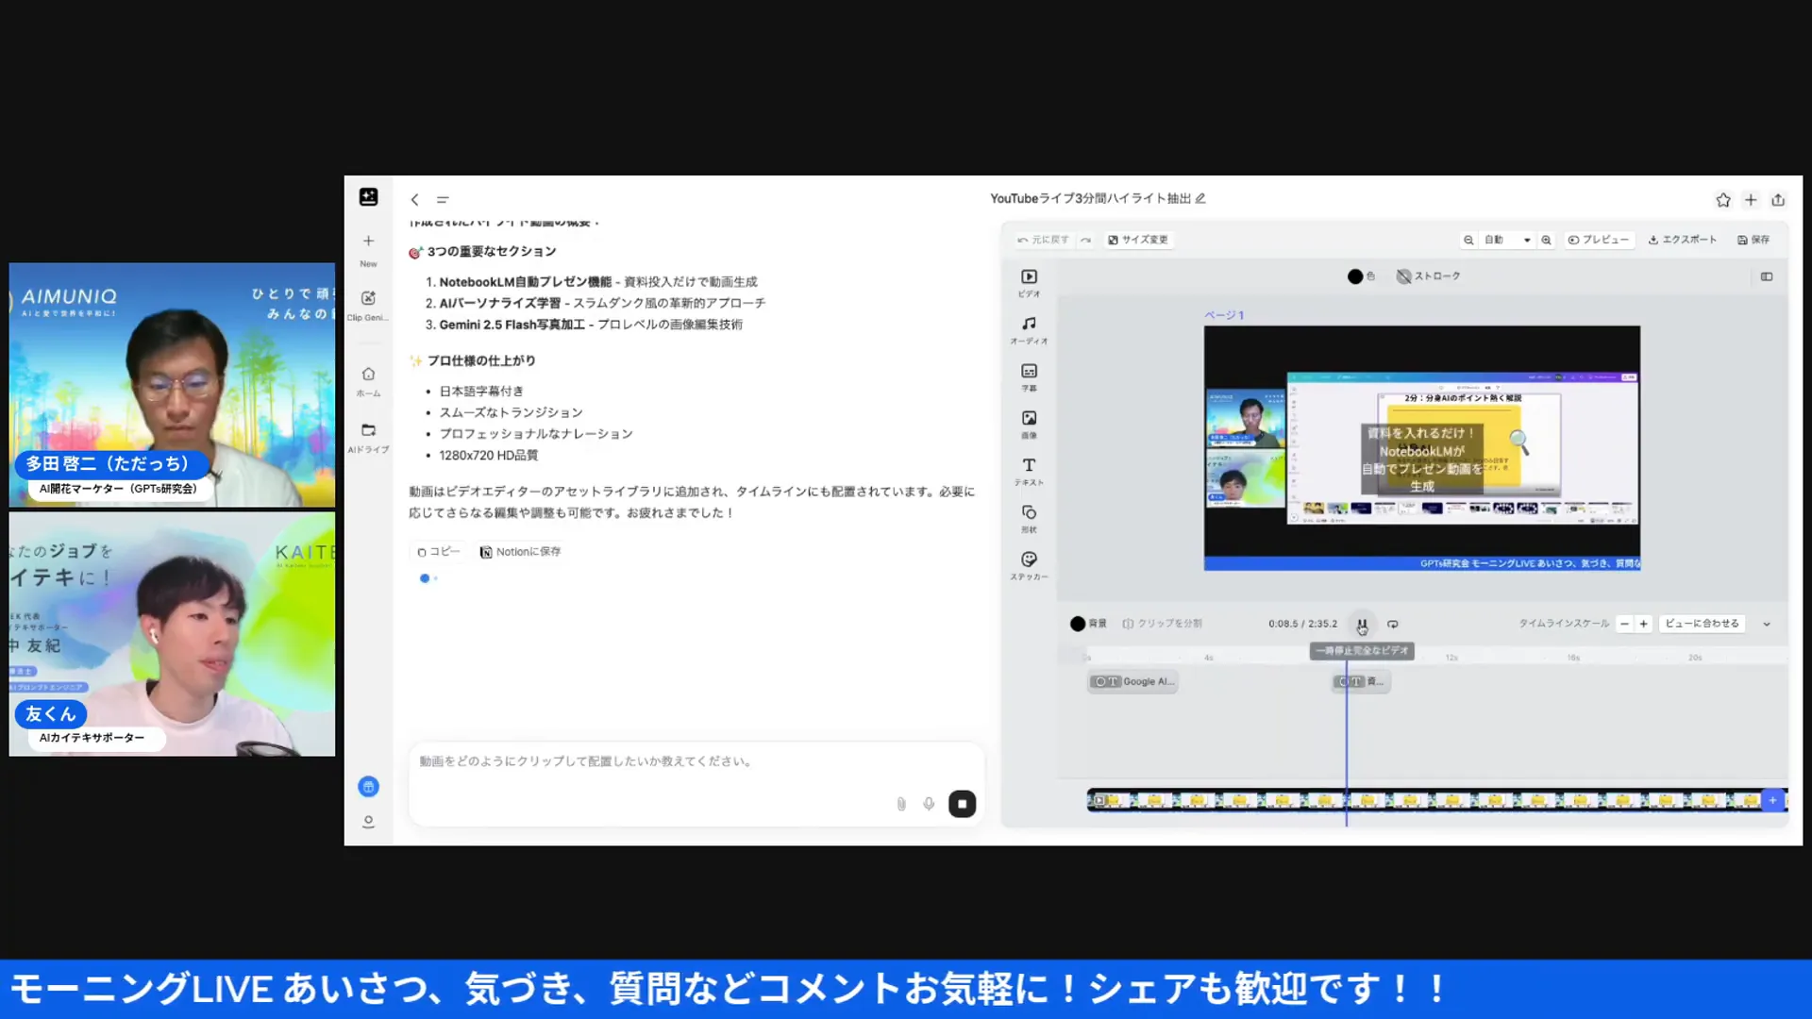Viewport: 1812px width, 1019px height.
Task: Click the ページ1 page label
Action: [1224, 315]
